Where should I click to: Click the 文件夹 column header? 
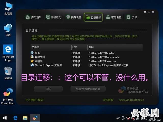tap(51, 47)
